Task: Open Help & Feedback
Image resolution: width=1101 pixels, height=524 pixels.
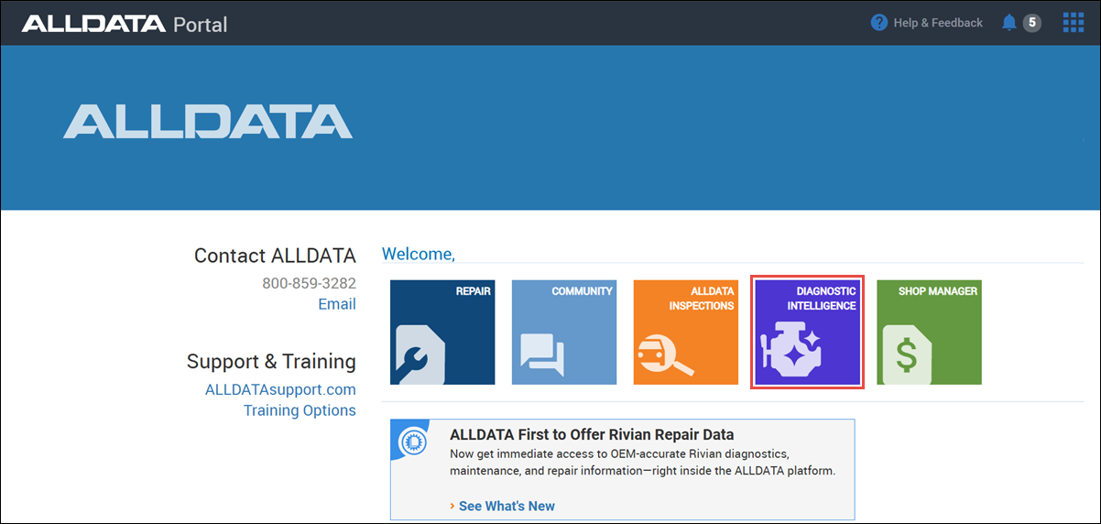Action: pos(938,23)
